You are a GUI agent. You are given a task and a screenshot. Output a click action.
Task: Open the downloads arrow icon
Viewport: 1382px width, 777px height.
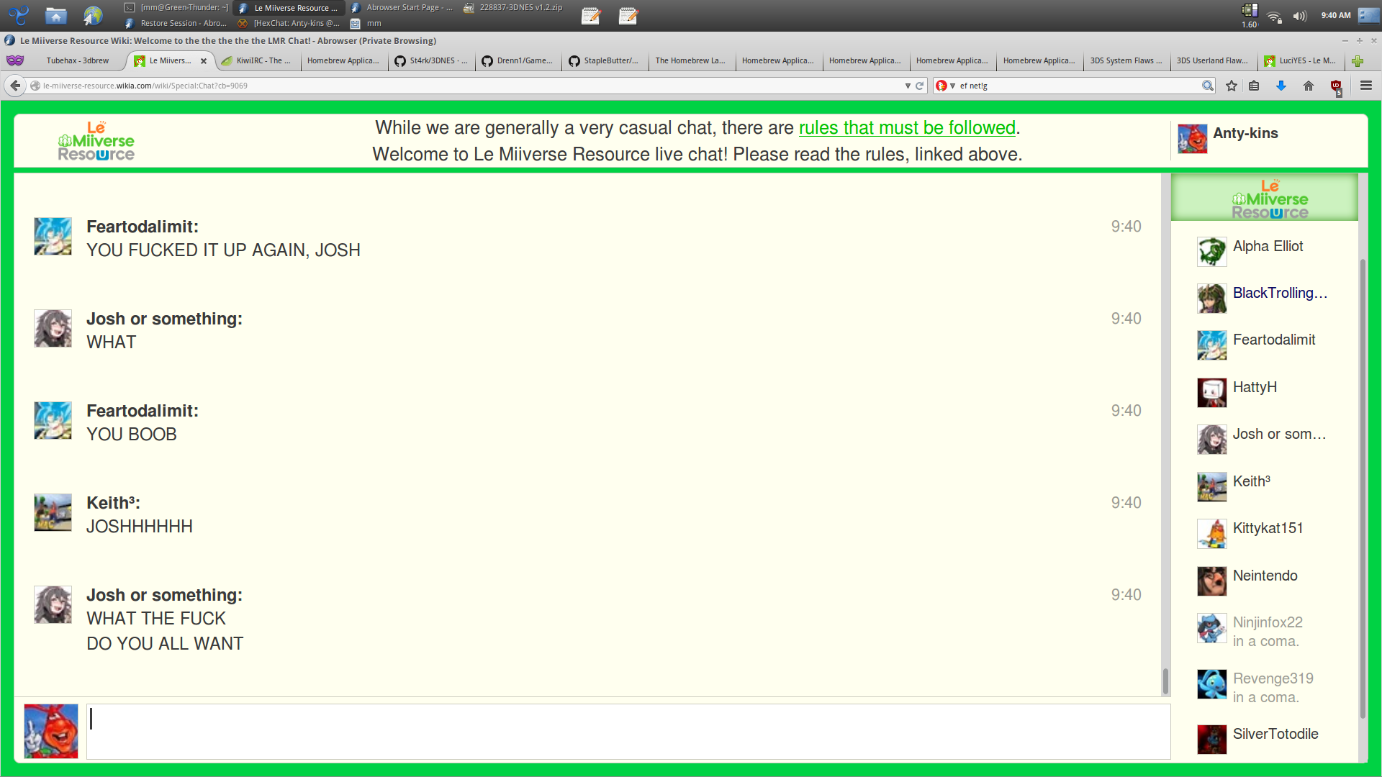(x=1281, y=86)
